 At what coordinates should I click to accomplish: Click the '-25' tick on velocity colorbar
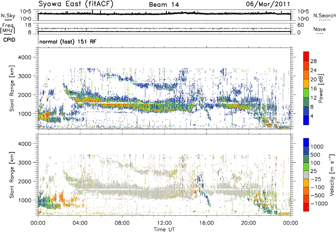pyautogui.click(x=316, y=179)
